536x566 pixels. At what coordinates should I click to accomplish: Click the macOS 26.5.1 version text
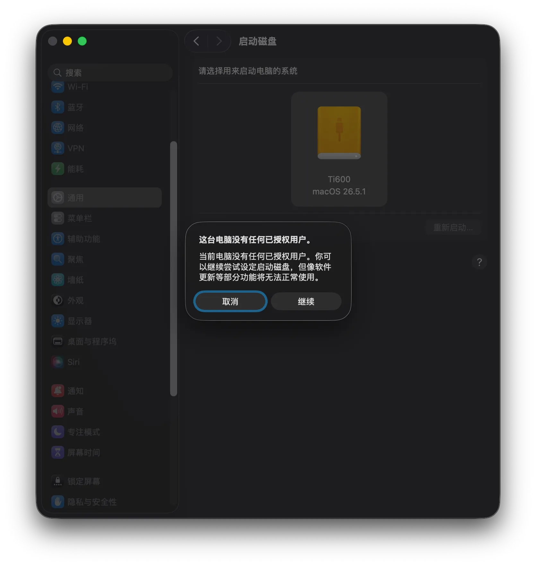339,192
